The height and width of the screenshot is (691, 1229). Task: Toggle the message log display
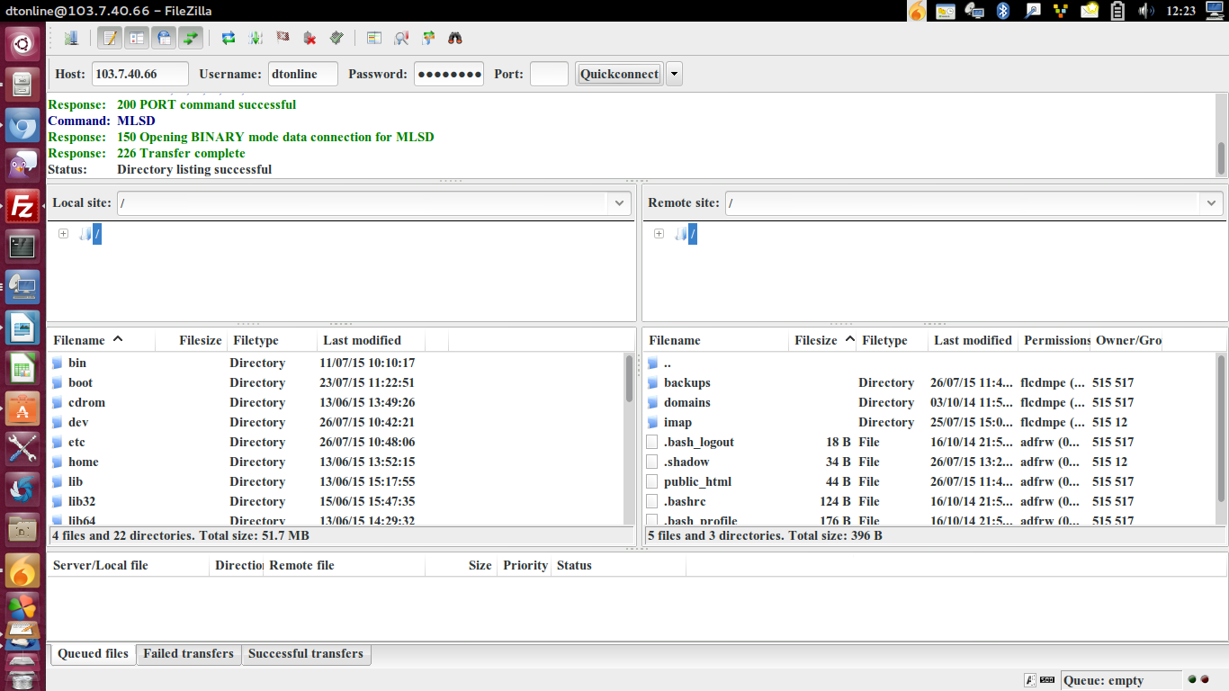click(110, 38)
